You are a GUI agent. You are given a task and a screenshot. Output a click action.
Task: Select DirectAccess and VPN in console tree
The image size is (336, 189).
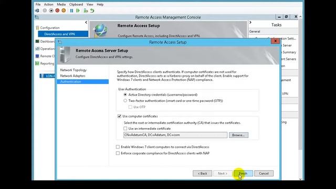63,34
